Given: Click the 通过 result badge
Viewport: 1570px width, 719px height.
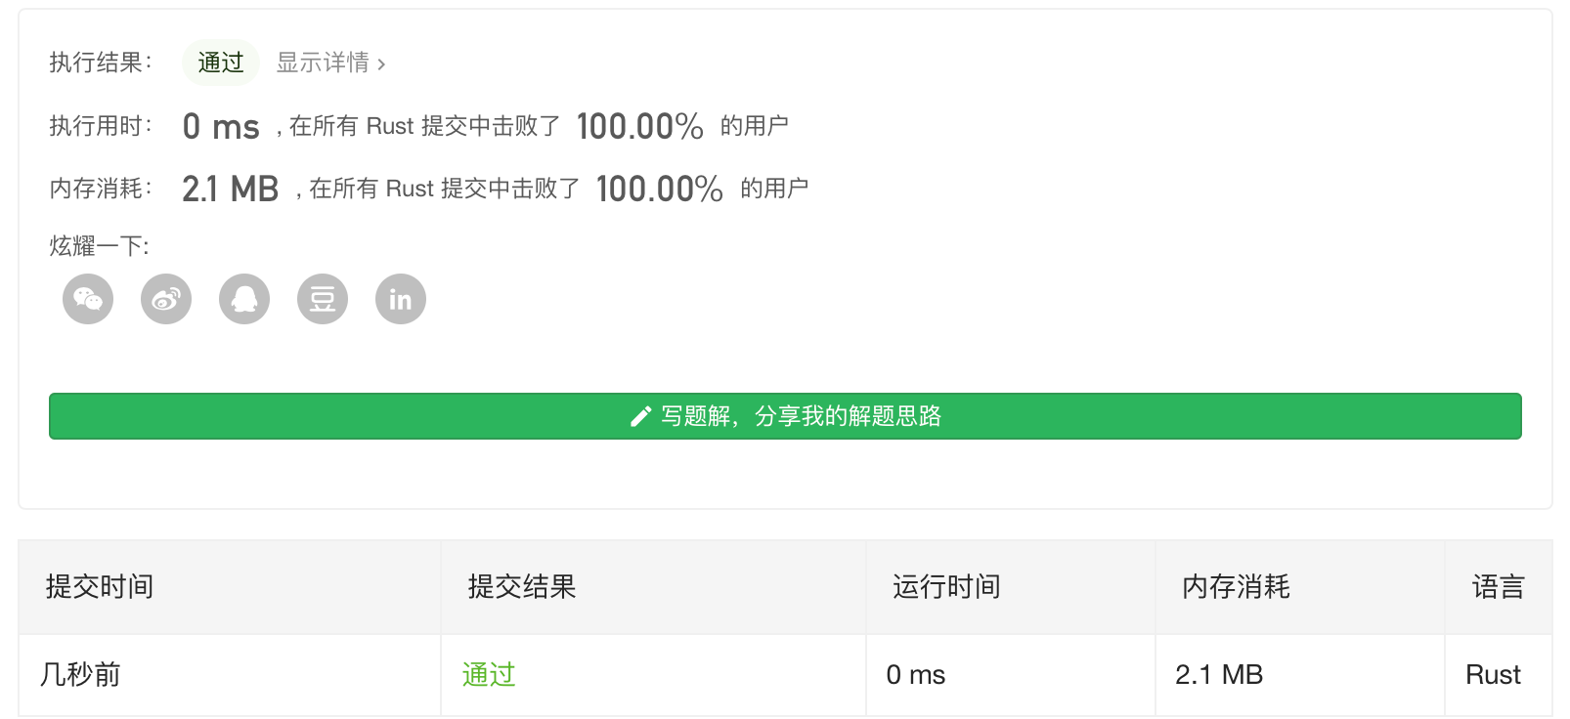Looking at the screenshot, I should (220, 63).
